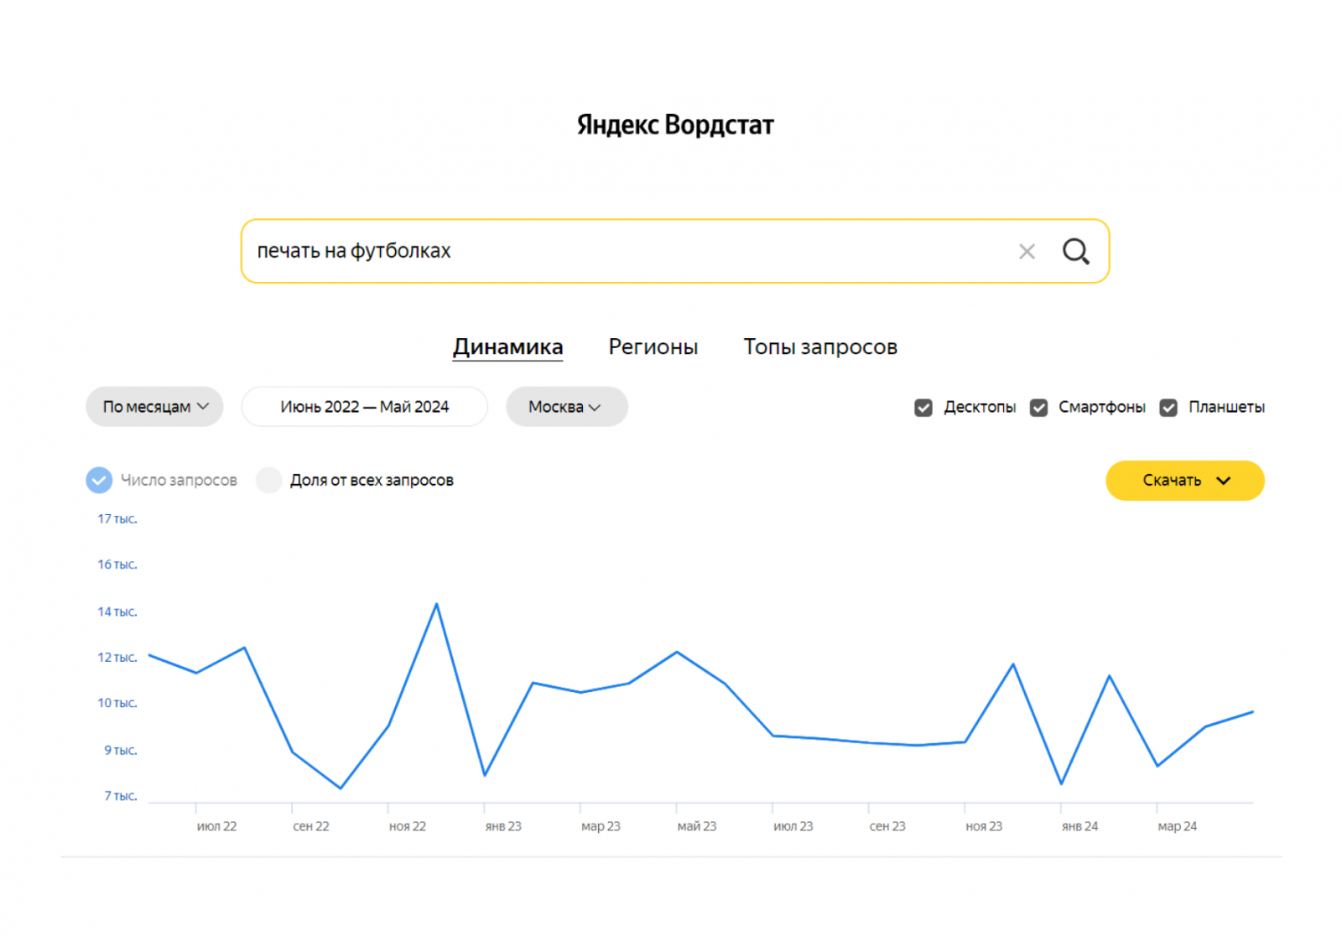Open the date range 'Июнь 2022 — Май 2024'

(365, 407)
